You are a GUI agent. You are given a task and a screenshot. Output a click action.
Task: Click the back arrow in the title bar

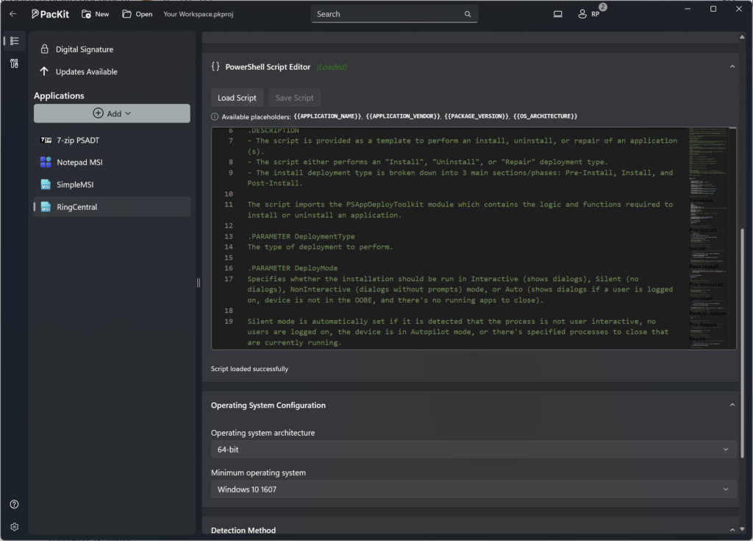13,13
